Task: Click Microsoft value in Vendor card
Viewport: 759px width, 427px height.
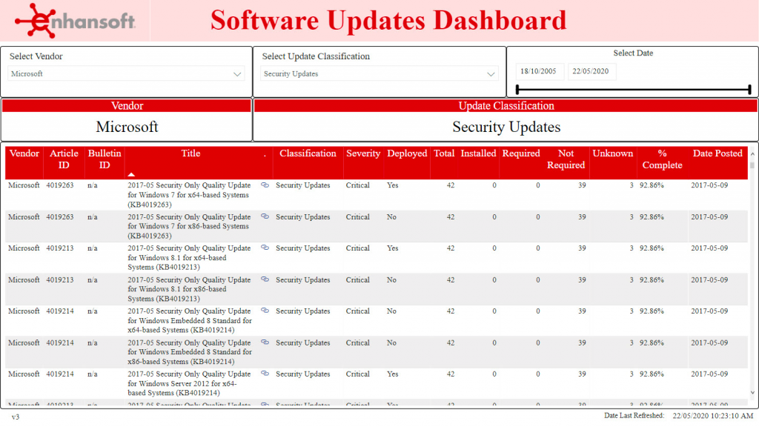Action: point(127,127)
